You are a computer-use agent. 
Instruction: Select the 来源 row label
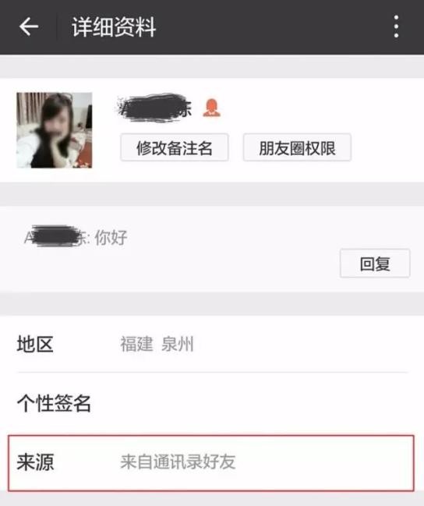(x=35, y=462)
